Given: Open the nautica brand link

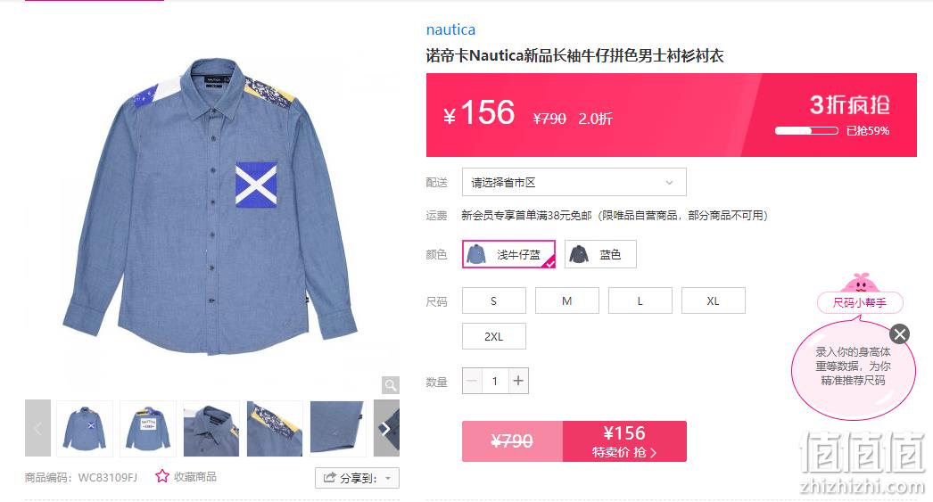Looking at the screenshot, I should point(450,29).
